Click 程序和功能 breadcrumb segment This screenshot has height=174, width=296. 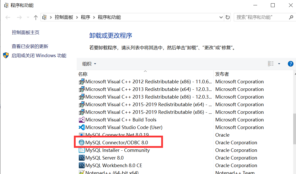click(109, 17)
